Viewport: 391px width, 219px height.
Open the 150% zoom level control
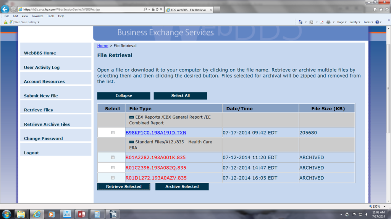tap(377, 206)
